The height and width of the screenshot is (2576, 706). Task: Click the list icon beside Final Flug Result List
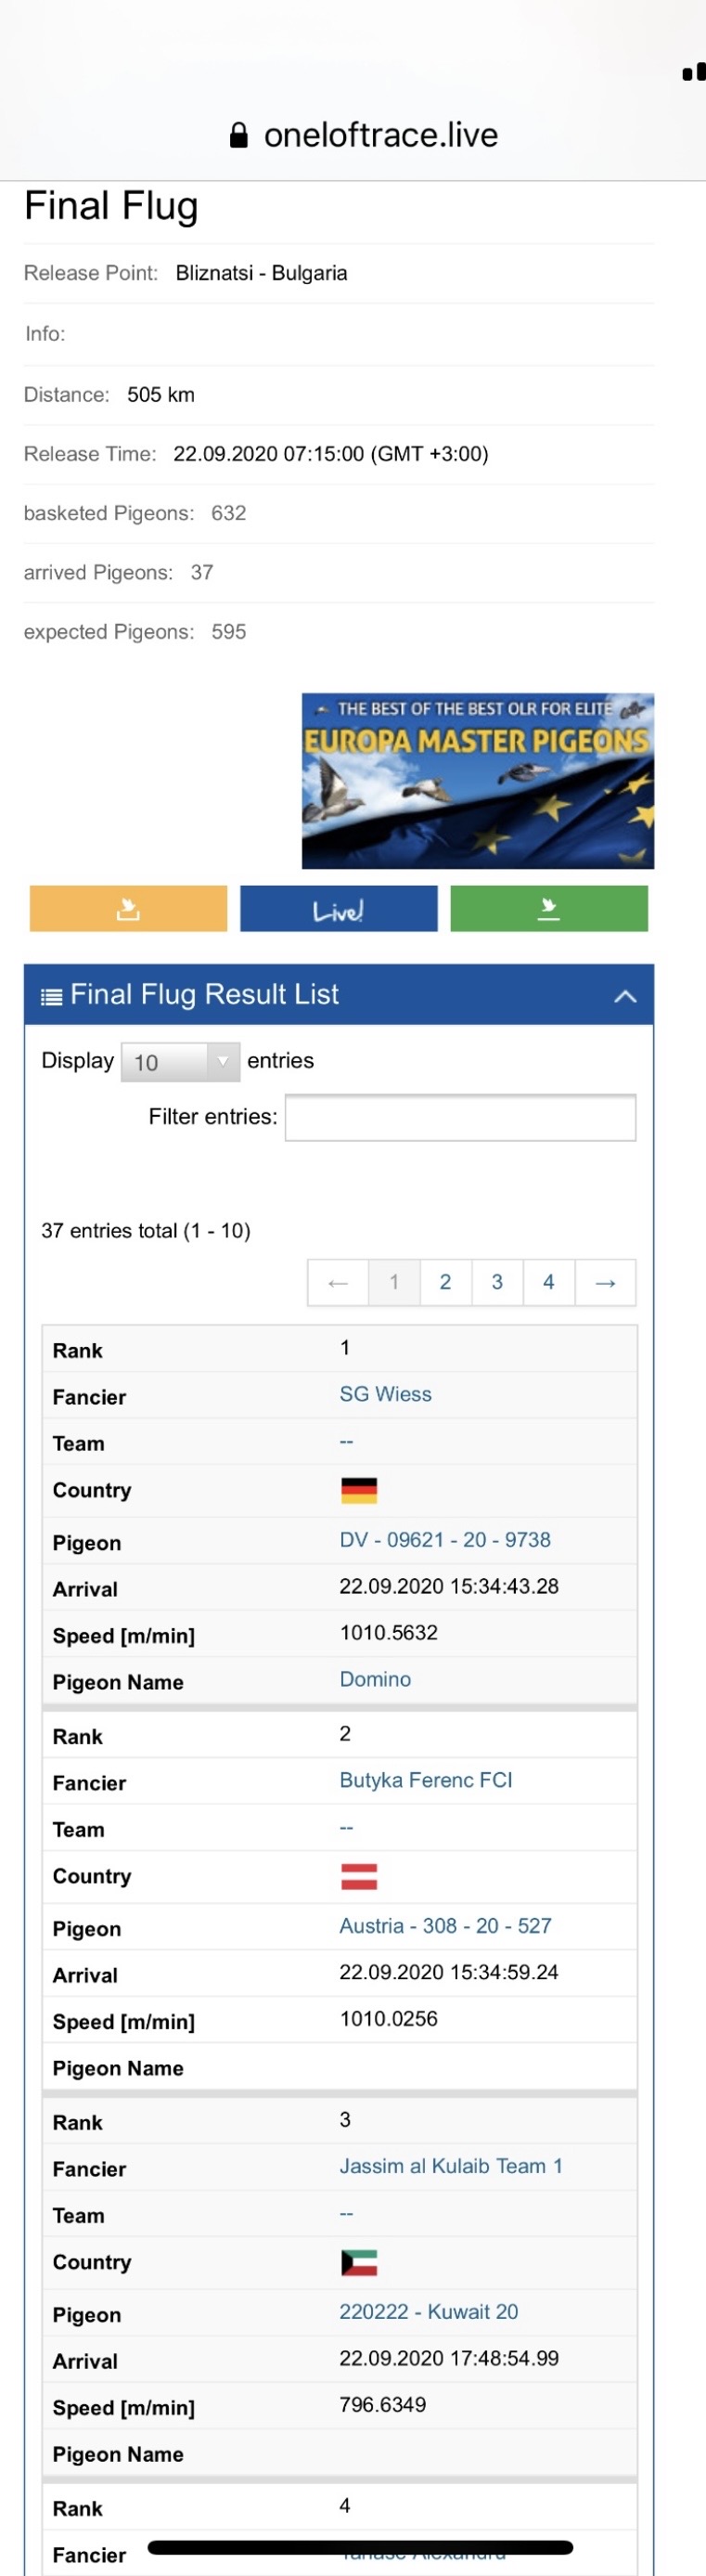pos(51,996)
